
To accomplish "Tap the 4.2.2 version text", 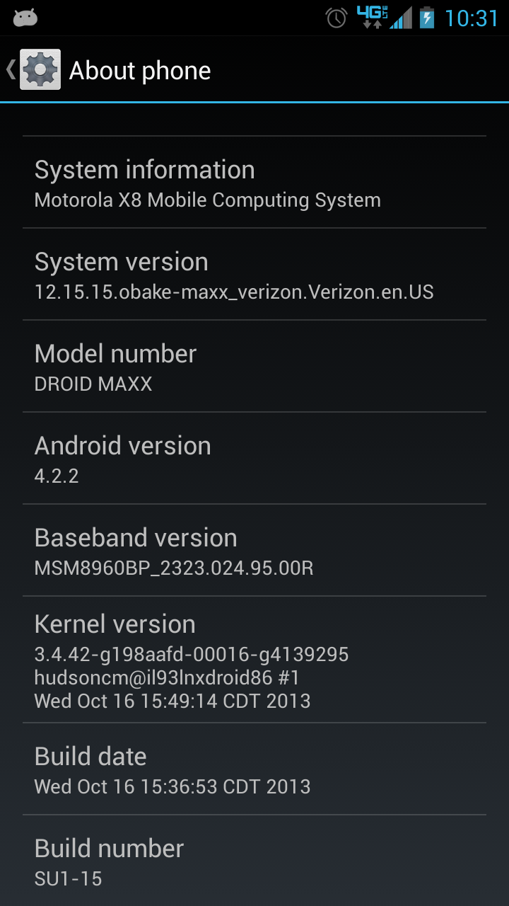I will (57, 476).
